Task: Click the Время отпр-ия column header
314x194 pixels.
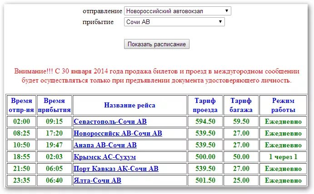Action: (x=21, y=105)
